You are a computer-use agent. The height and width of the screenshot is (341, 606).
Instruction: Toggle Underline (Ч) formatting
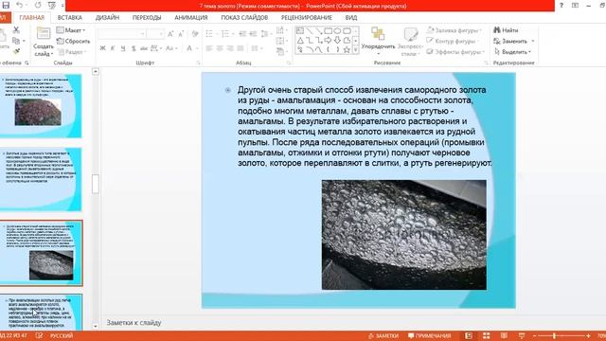pos(123,48)
